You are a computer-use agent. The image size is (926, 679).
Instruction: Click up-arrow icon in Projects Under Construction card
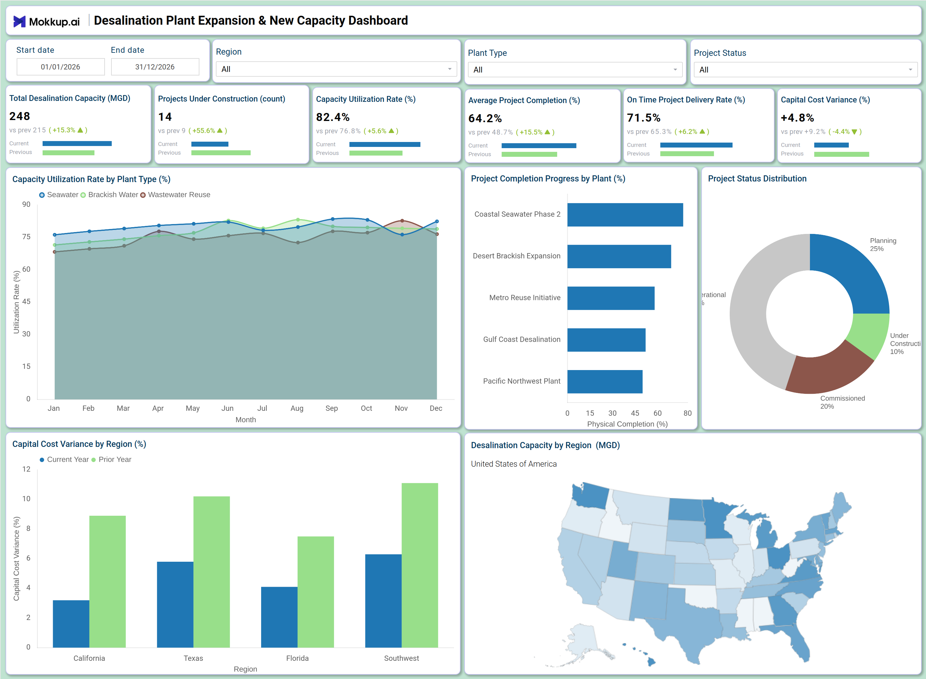coord(220,130)
